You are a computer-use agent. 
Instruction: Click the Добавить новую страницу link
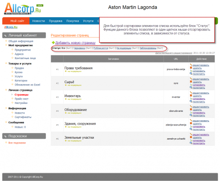(75, 43)
